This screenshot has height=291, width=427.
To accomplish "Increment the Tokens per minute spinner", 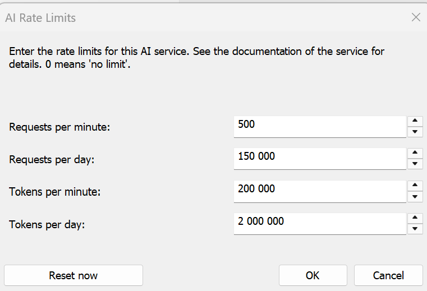I will (415, 185).
